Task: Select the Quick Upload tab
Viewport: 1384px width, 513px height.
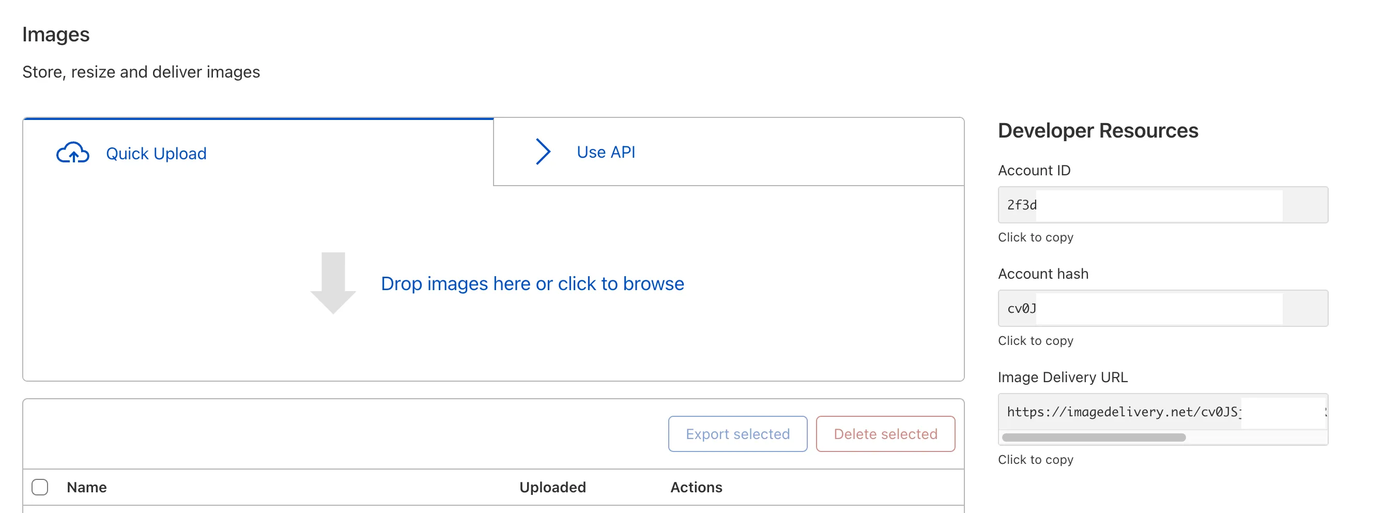Action: 156,153
